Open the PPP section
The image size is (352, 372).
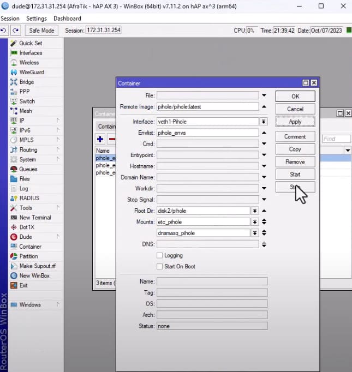pos(25,92)
